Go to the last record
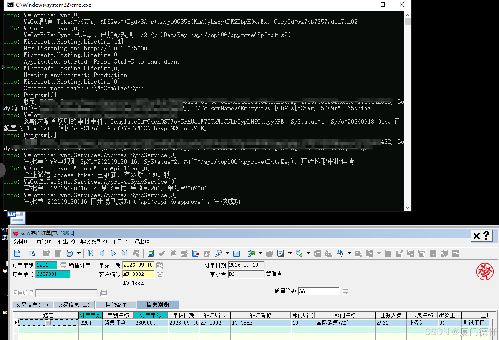The height and width of the screenshot is (340, 499). (124, 253)
